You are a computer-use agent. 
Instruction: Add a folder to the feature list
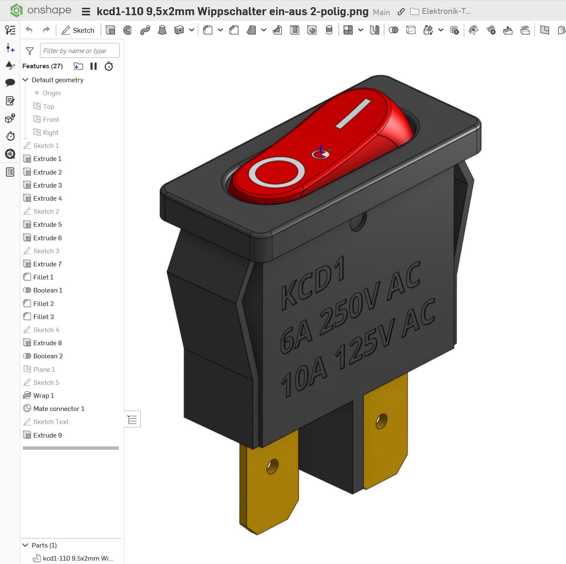(78, 66)
